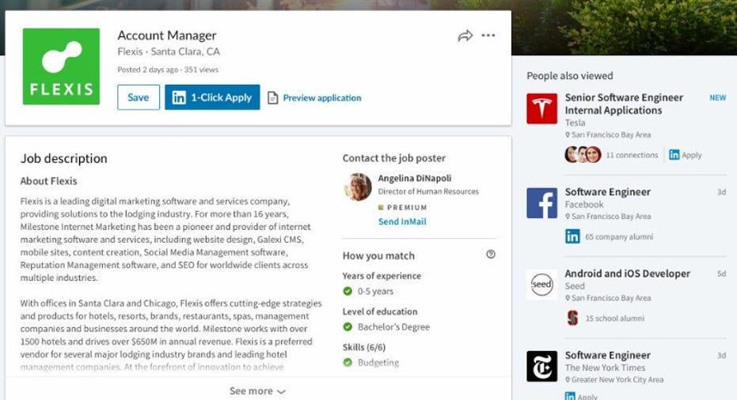737x400 pixels.
Task: Click the Tesla company logo
Action: tap(542, 108)
